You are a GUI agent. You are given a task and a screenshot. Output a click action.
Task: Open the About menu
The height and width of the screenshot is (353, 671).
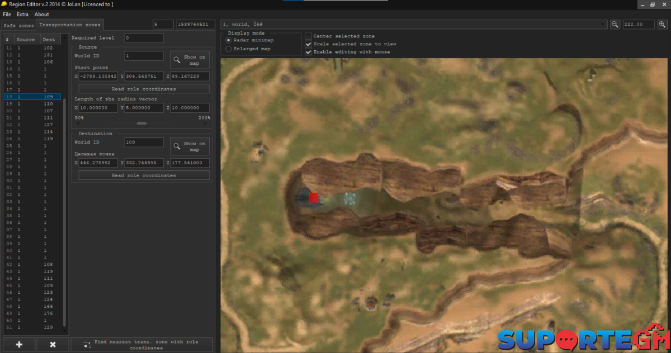(x=42, y=14)
